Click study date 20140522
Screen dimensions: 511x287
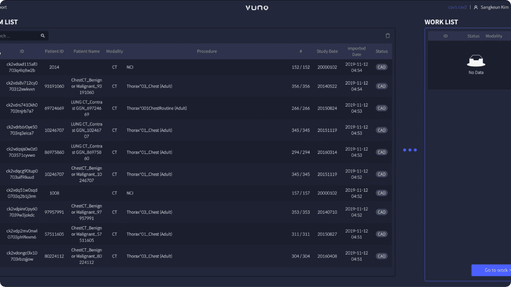pos(327,86)
